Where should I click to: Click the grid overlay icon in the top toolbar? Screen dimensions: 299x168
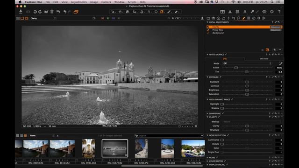coord(237,12)
